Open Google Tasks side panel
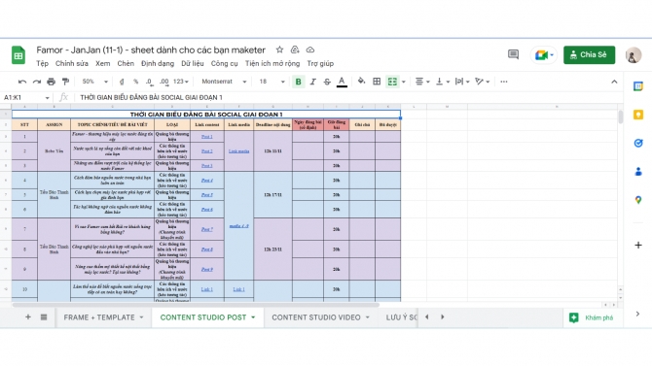652x366 pixels. point(638,143)
